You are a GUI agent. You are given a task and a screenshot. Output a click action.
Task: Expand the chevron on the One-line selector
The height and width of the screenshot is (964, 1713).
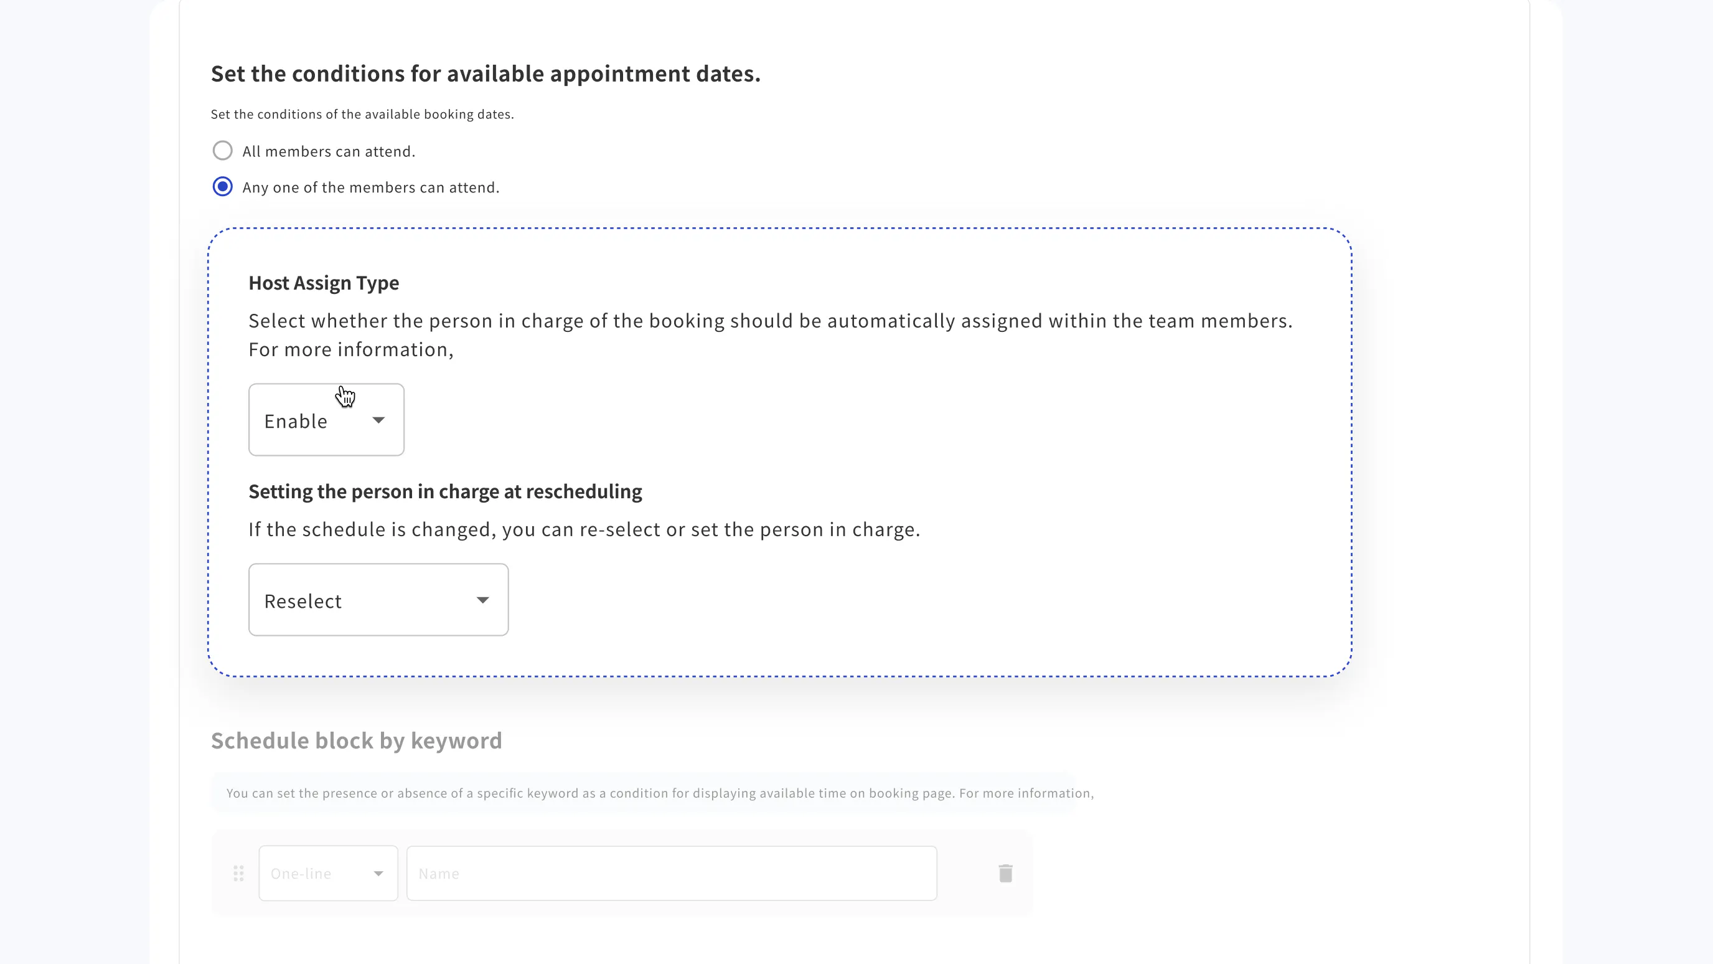[378, 873]
